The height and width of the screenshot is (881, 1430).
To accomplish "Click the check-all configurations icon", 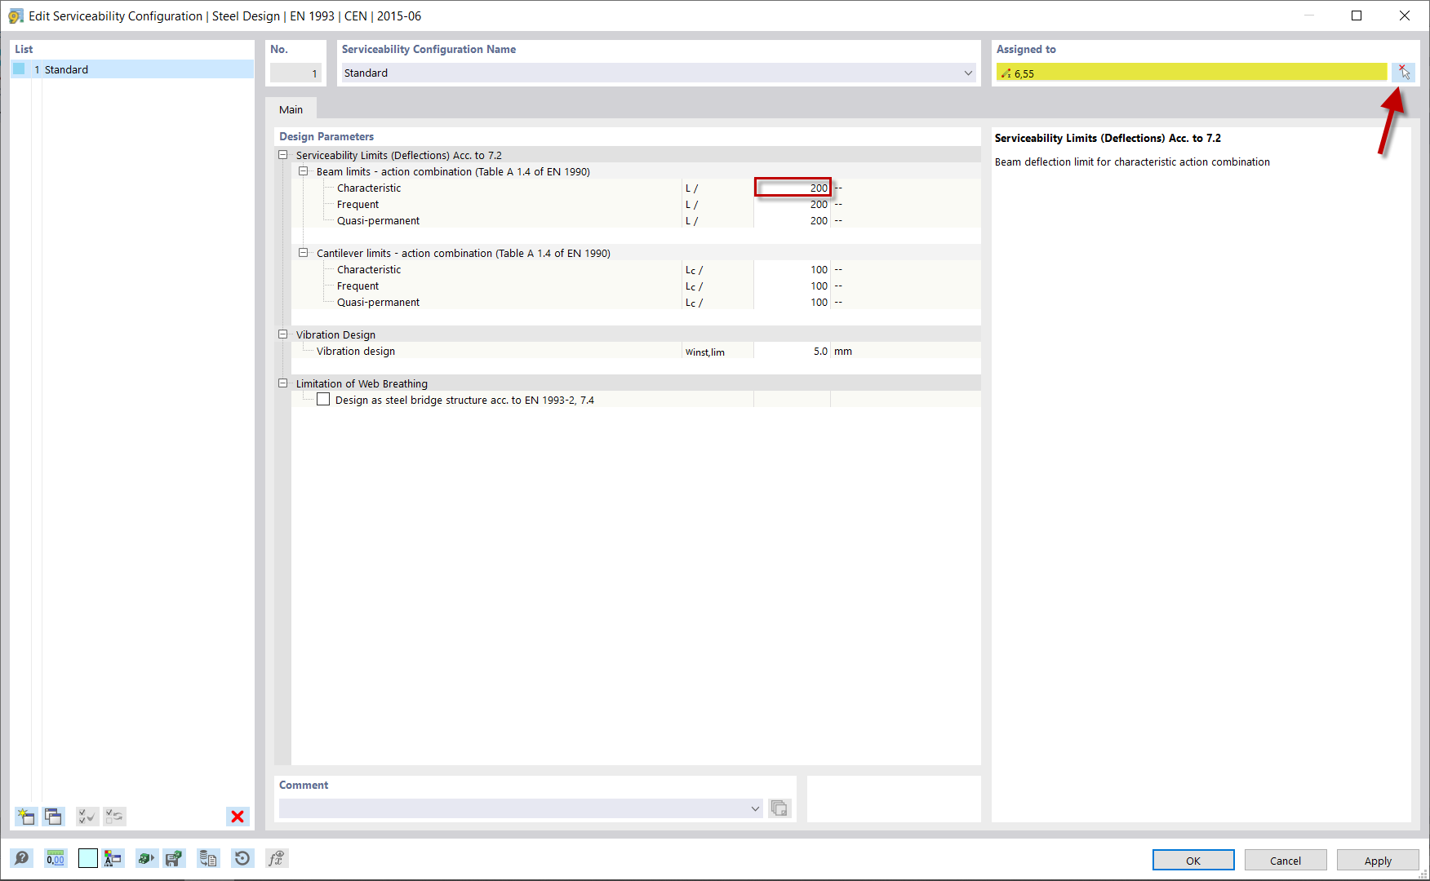I will (x=87, y=817).
